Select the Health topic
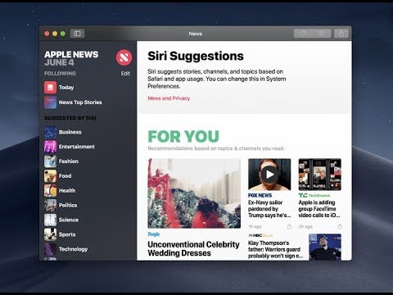 (67, 191)
